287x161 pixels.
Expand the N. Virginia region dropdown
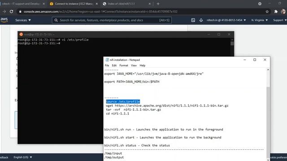click(x=259, y=20)
